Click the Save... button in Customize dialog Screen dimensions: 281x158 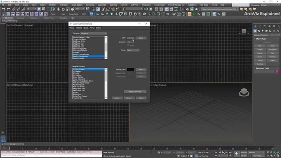pos(129,98)
